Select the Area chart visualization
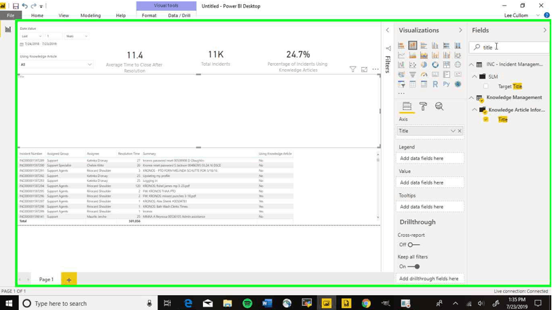 413,55
